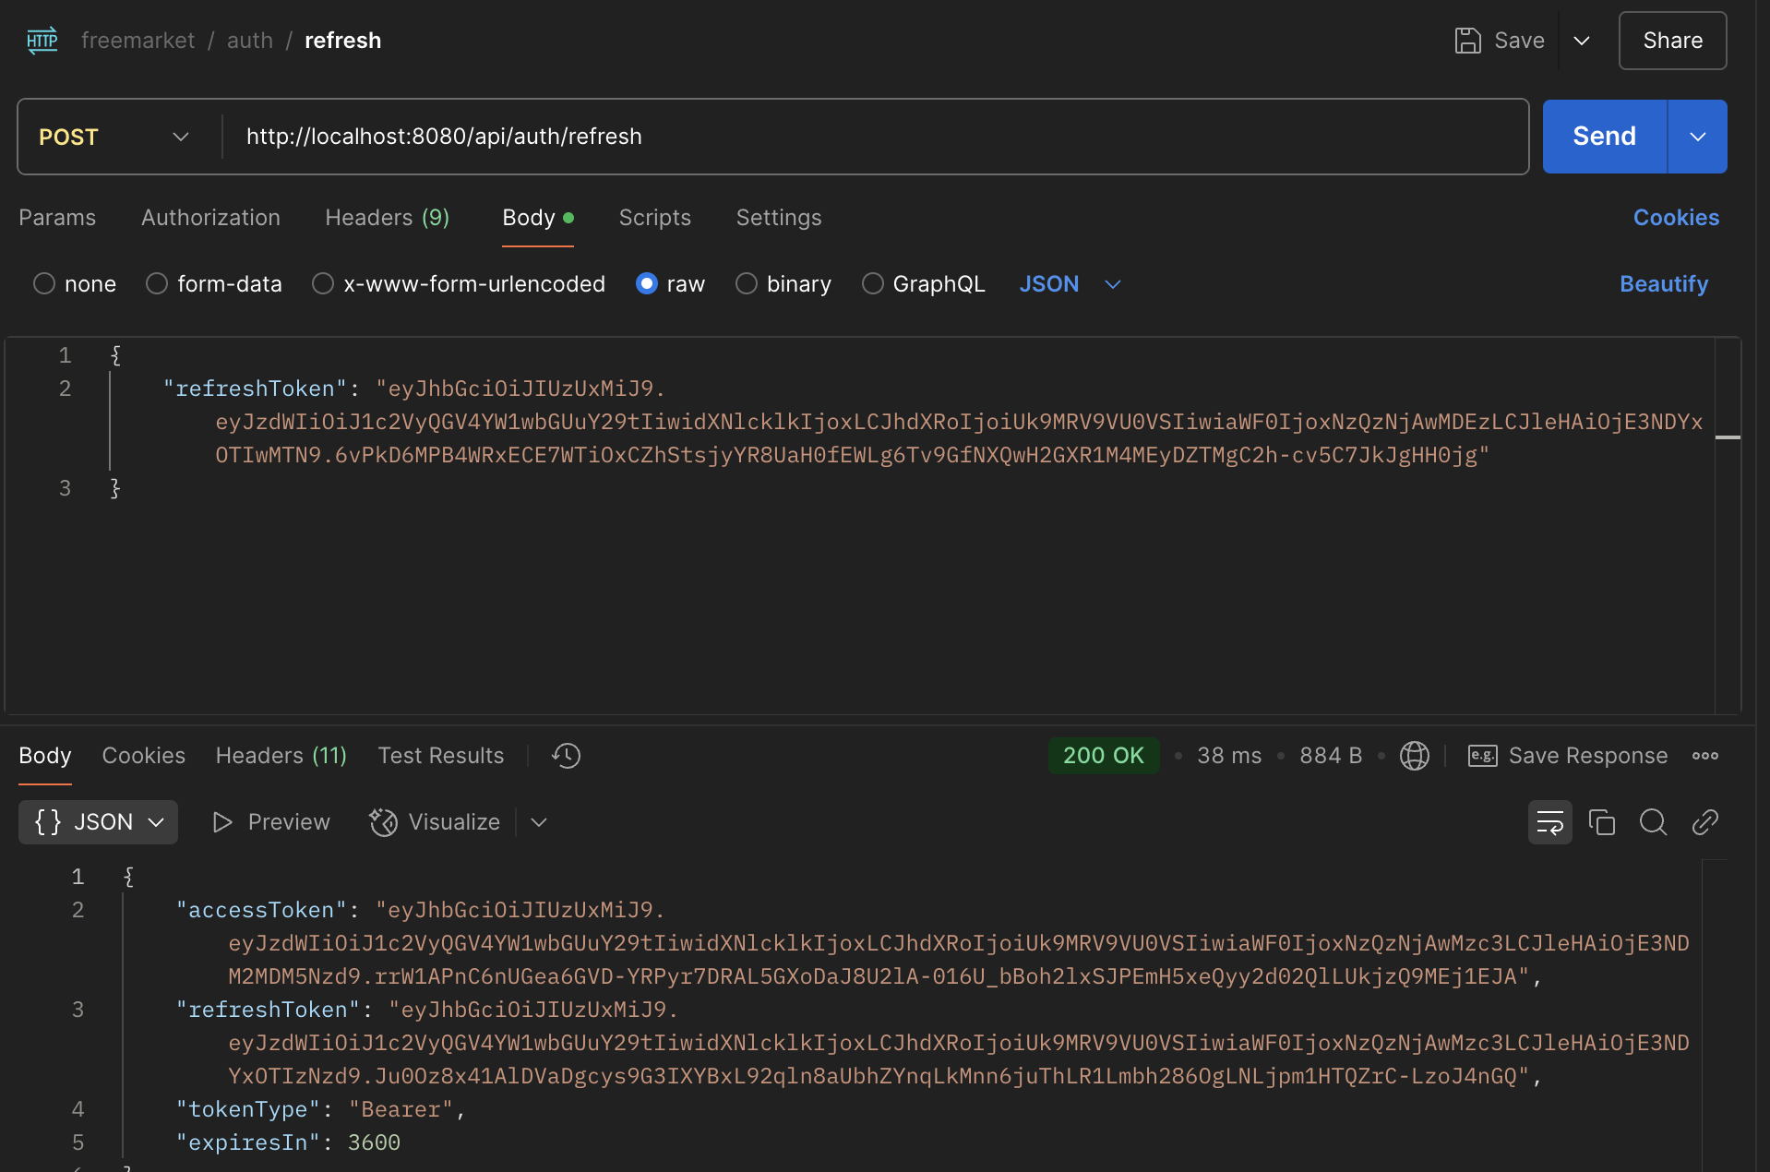The height and width of the screenshot is (1172, 1770).
Task: Click the "refreshToken" key in response body
Action: pyautogui.click(x=268, y=1010)
